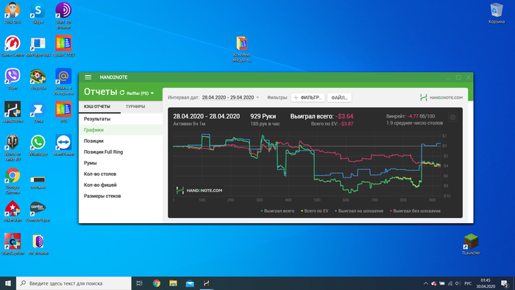The image size is (515, 290).
Task: Open WhatsApp desktop shortcut
Action: (x=38, y=145)
